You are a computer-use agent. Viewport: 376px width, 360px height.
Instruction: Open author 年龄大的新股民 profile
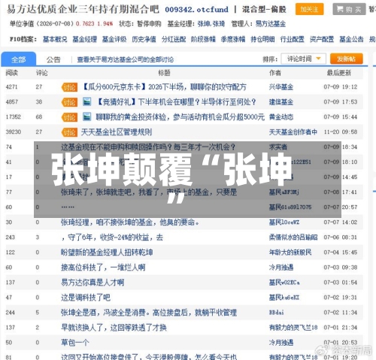pyautogui.click(x=290, y=253)
